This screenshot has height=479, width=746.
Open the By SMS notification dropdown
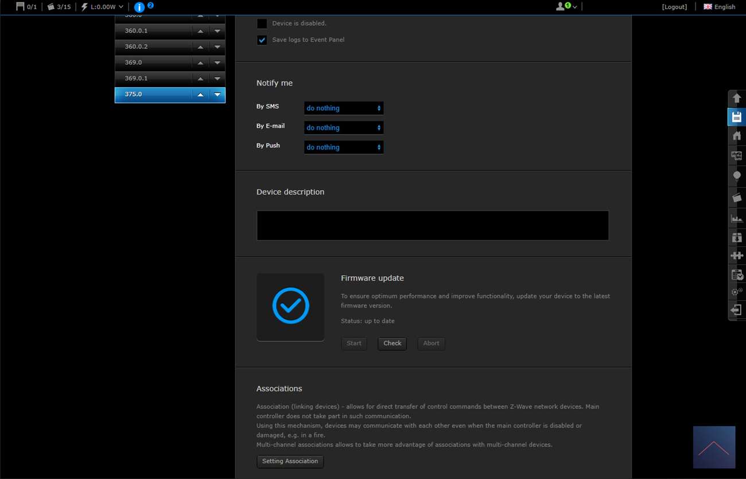click(x=343, y=108)
